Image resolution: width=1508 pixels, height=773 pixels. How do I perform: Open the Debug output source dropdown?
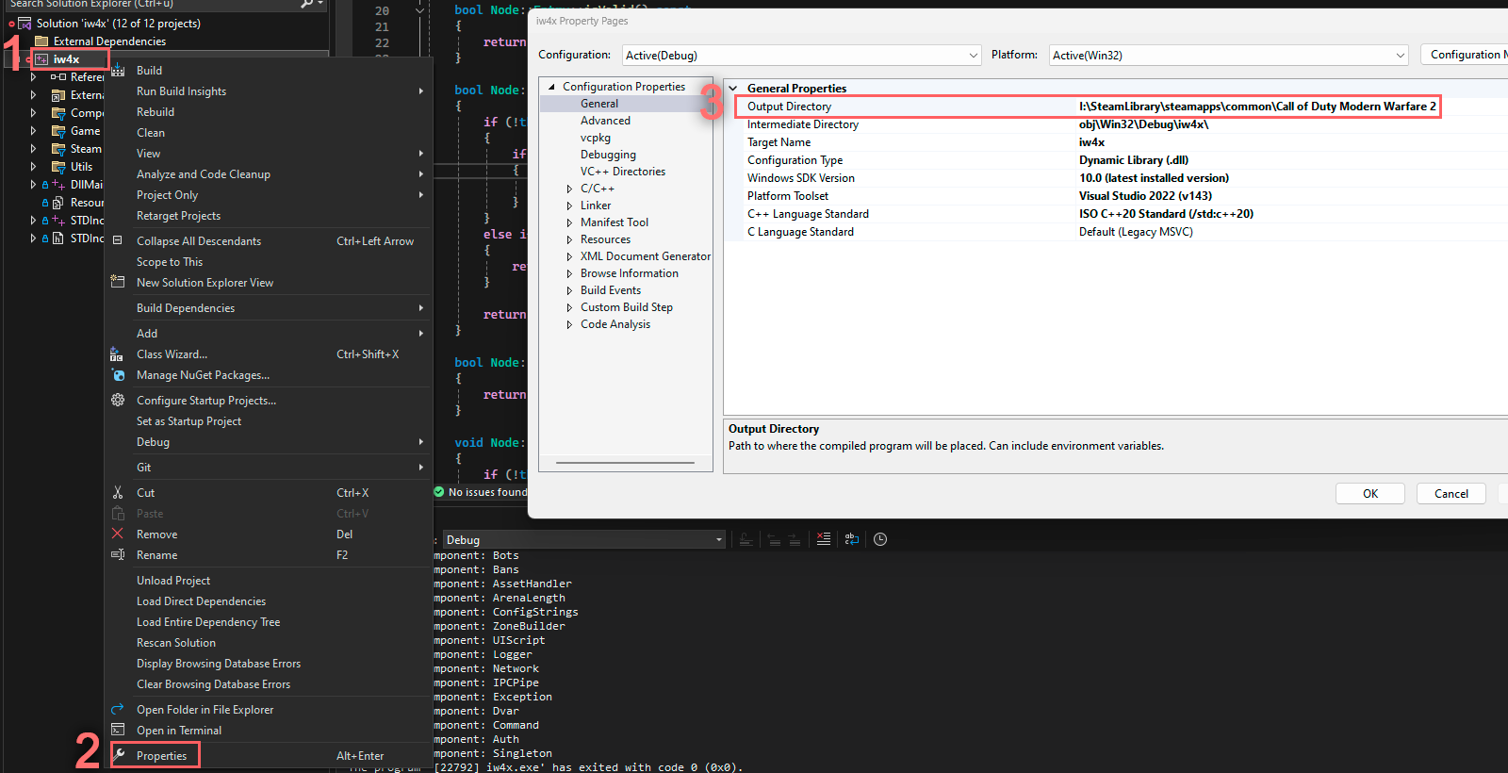tap(584, 539)
